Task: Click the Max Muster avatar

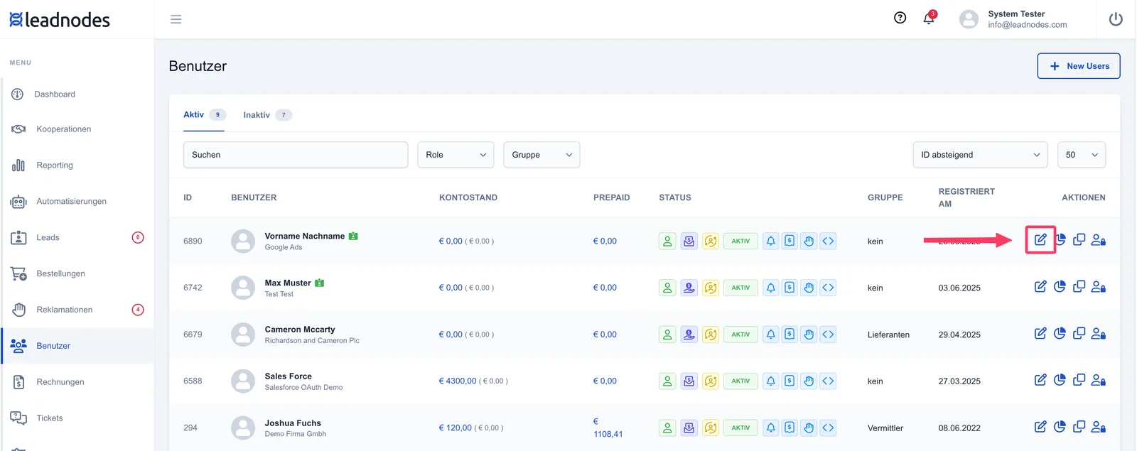Action: tap(243, 288)
